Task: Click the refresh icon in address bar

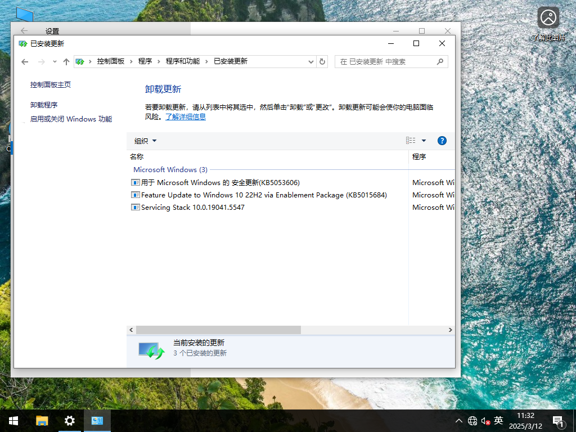Action: tap(322, 61)
